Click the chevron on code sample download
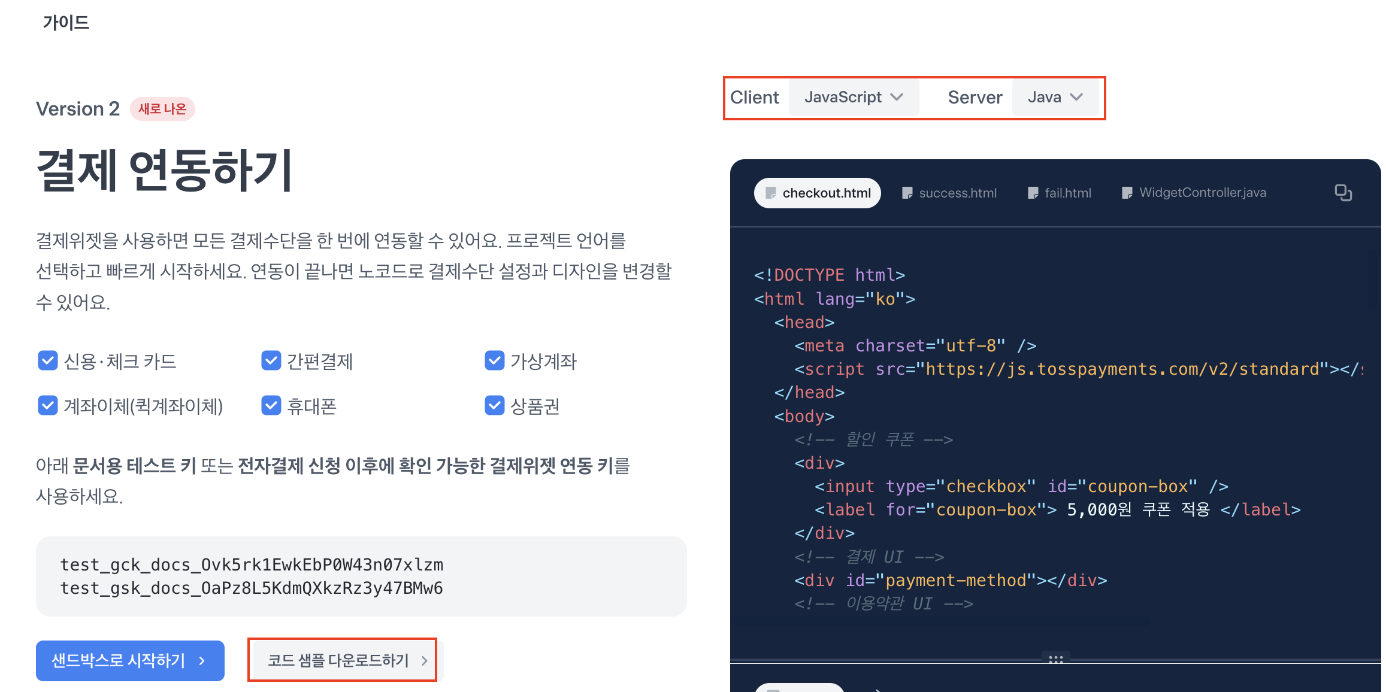Screen dimensions: 1386x692 424,661
